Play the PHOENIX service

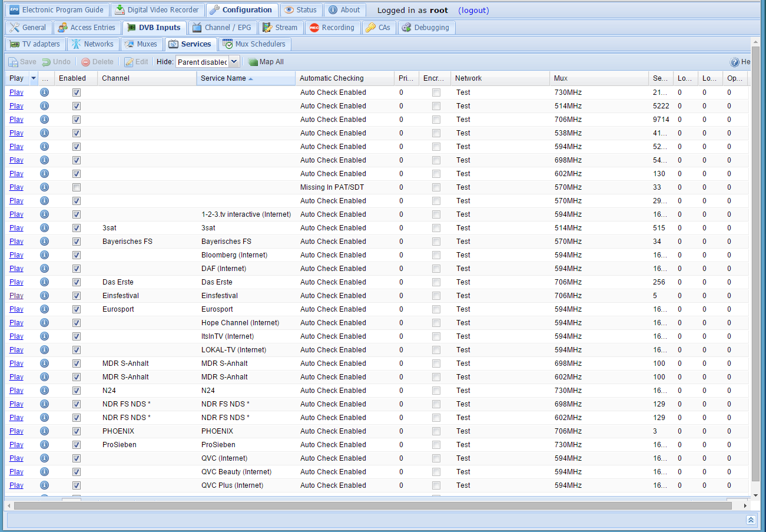click(16, 431)
